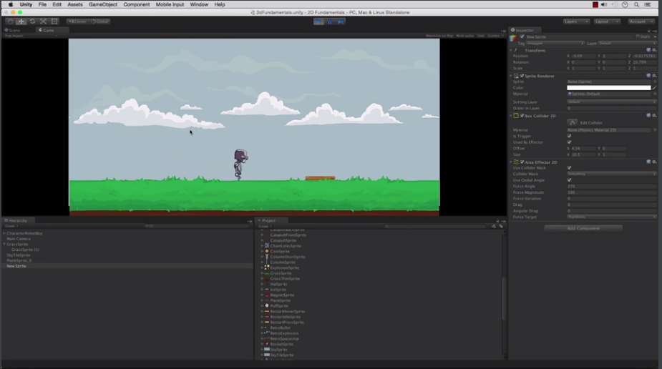Toggle the Used By Effector checkbox
Viewport: 662px width, 369px height.
point(569,142)
